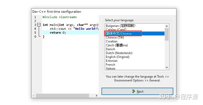The height and width of the screenshot is (105, 203).
Task: Click the language list scroll up arrow
Action: click(x=167, y=26)
